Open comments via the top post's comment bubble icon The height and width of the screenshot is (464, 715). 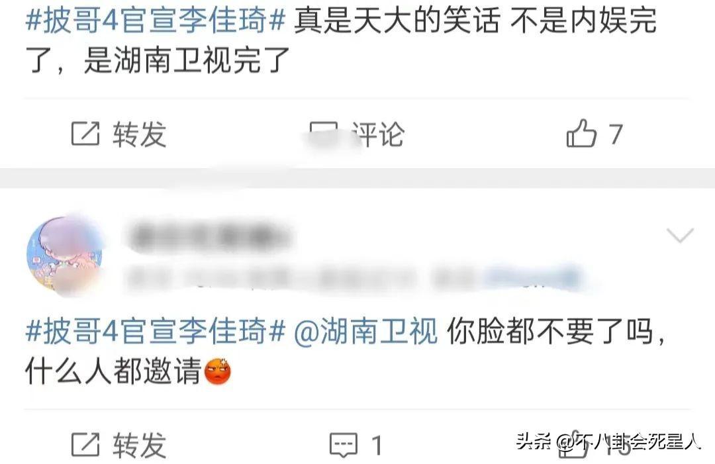324,134
